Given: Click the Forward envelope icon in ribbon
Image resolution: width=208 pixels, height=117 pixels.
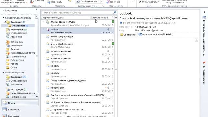Looking at the screenshot, I should pyautogui.click(x=49, y=2).
